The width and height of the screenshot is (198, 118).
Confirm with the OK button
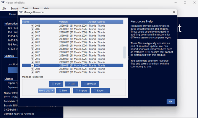coord(171,101)
